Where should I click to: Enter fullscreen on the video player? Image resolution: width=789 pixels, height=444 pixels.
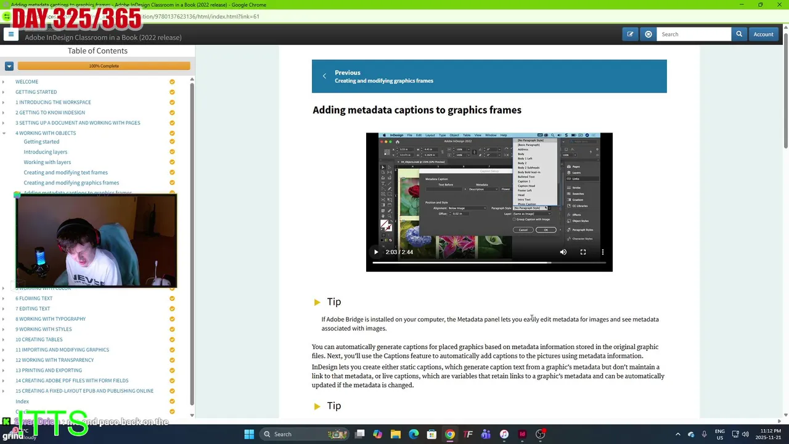click(583, 252)
